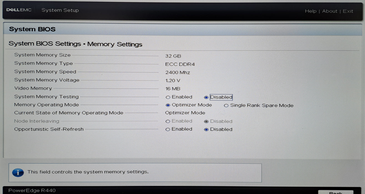Click the PowerEdge R440 model text
Image resolution: width=365 pixels, height=194 pixels.
coord(32,190)
